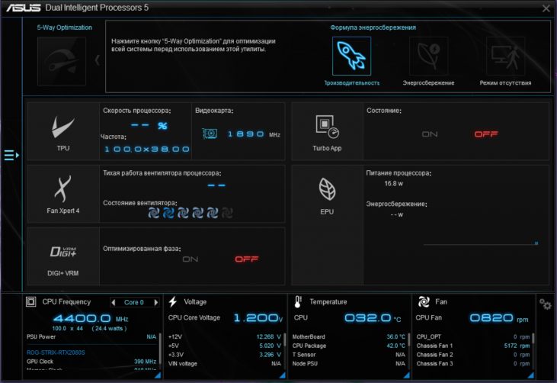The image size is (557, 383).
Task: Set Оптимизированная фаза to OFF
Action: pos(247,259)
